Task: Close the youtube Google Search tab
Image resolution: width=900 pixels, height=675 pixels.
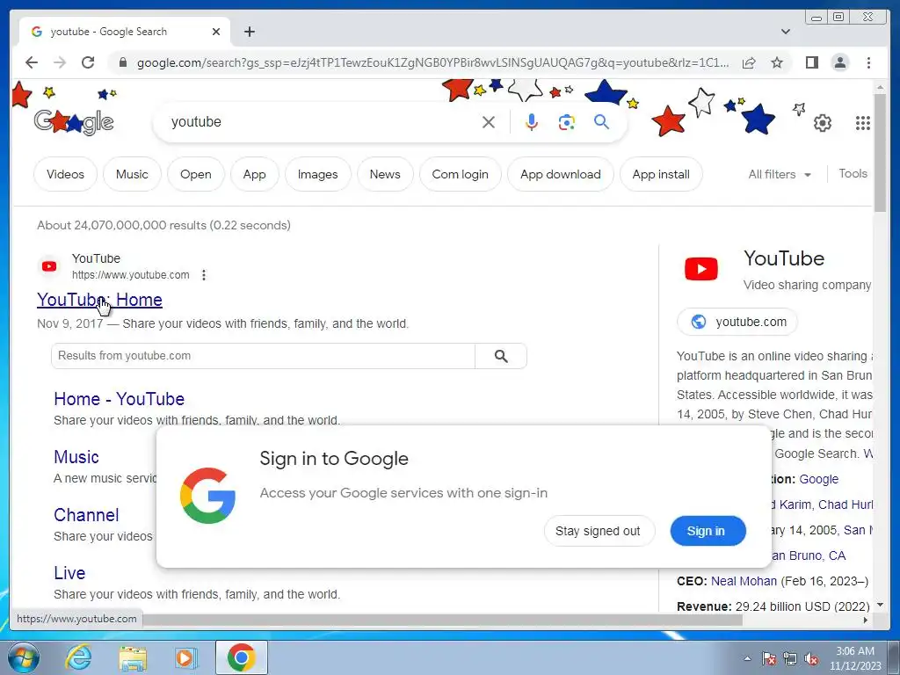Action: pos(216,32)
